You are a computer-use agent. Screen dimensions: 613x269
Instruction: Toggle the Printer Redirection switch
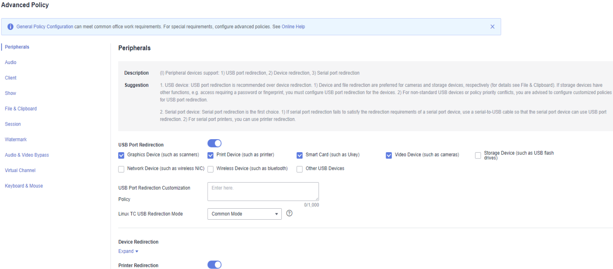coord(214,265)
